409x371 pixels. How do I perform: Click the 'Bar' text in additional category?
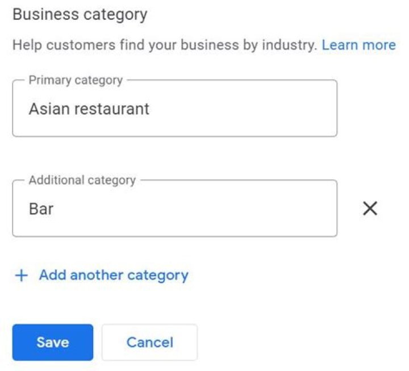pos(41,209)
